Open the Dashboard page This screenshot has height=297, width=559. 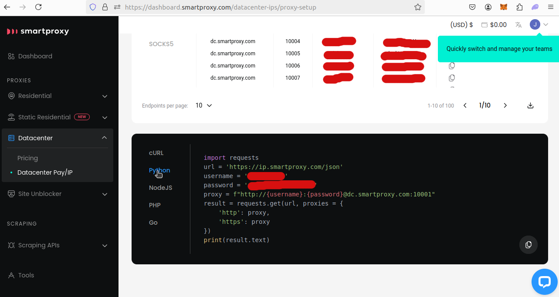(30, 56)
